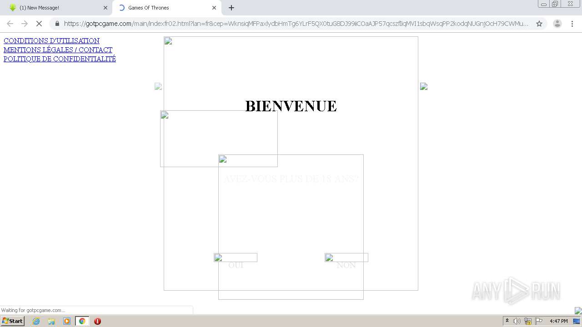Open the volume speaker tray icon
Viewport: 582px width, 327px height.
[x=517, y=321]
